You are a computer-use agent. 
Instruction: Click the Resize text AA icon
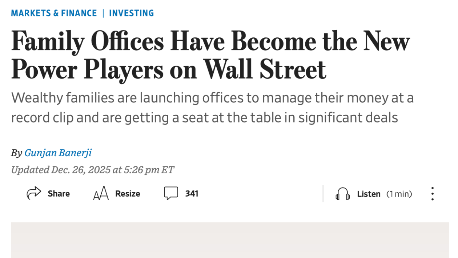pos(101,194)
